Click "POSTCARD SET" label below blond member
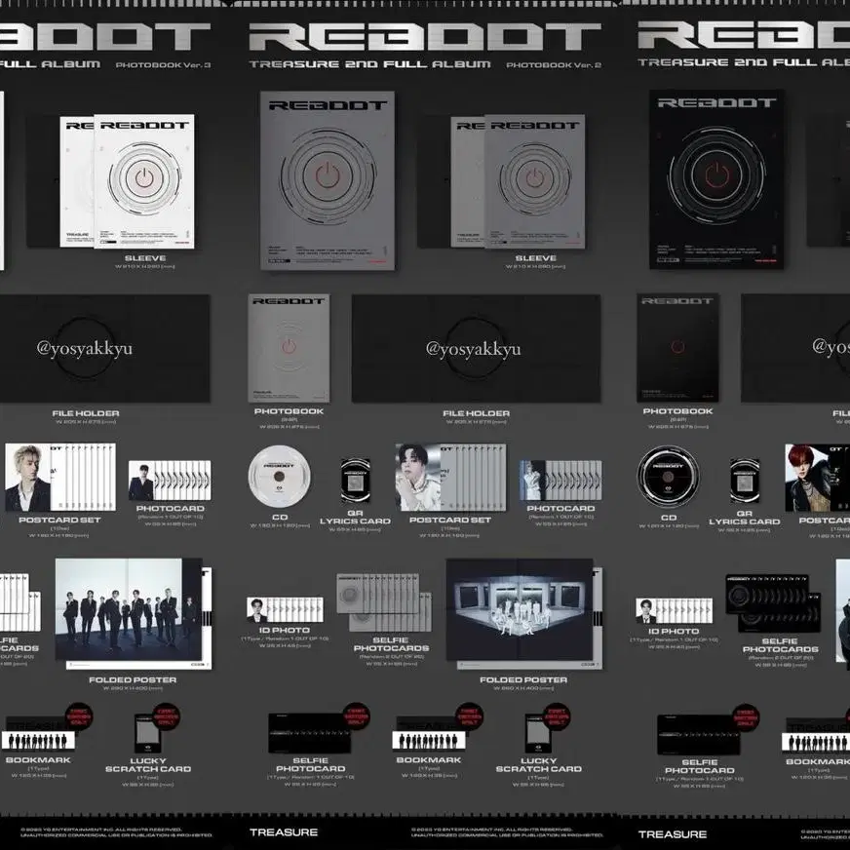Screen dimensions: 850x850 59,520
